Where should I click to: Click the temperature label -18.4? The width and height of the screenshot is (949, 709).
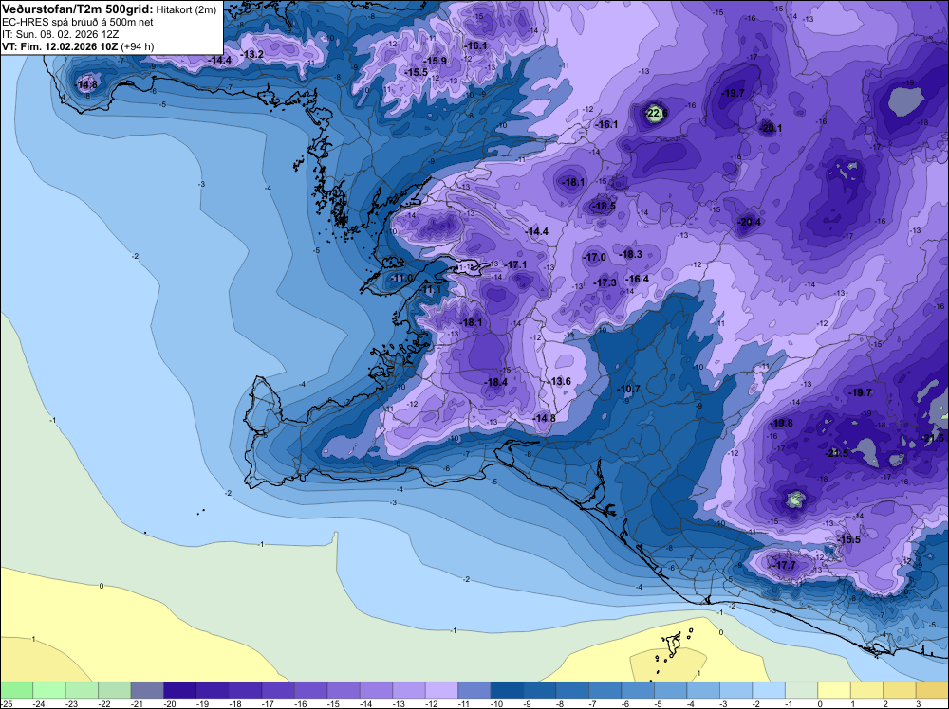[x=495, y=382]
